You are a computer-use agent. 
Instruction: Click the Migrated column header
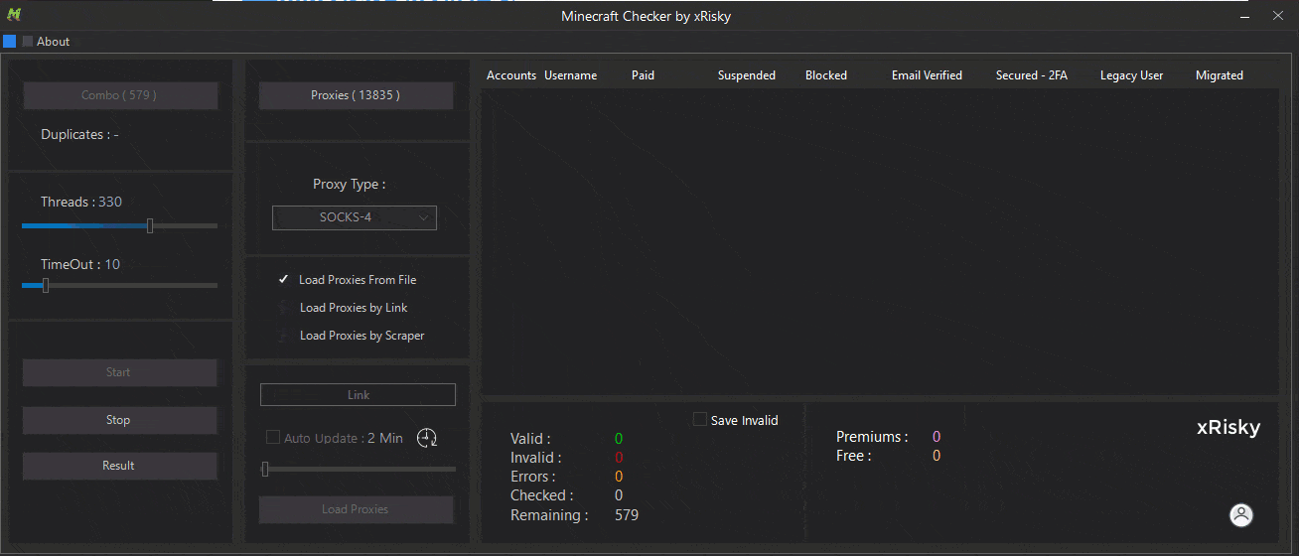pyautogui.click(x=1220, y=75)
